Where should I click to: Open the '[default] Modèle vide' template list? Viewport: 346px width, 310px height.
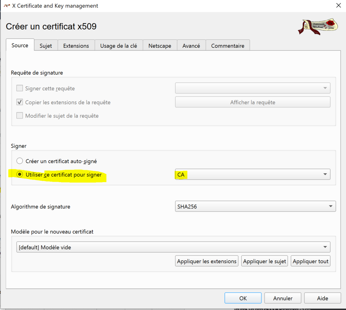click(173, 247)
